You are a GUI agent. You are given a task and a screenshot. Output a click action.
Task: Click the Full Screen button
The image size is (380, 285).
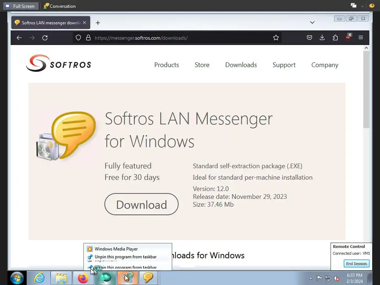click(x=21, y=6)
